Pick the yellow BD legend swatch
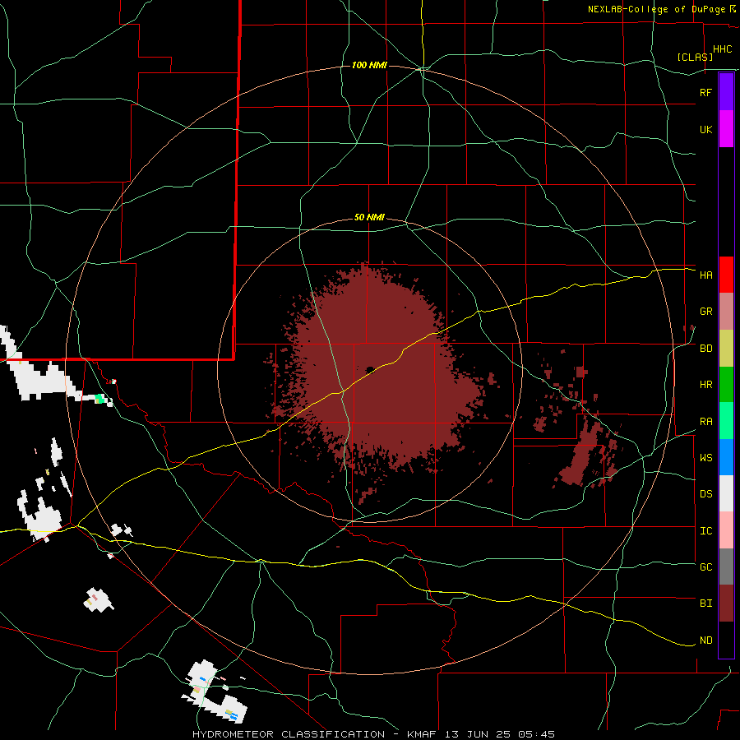Image resolution: width=740 pixels, height=740 pixels. (726, 349)
